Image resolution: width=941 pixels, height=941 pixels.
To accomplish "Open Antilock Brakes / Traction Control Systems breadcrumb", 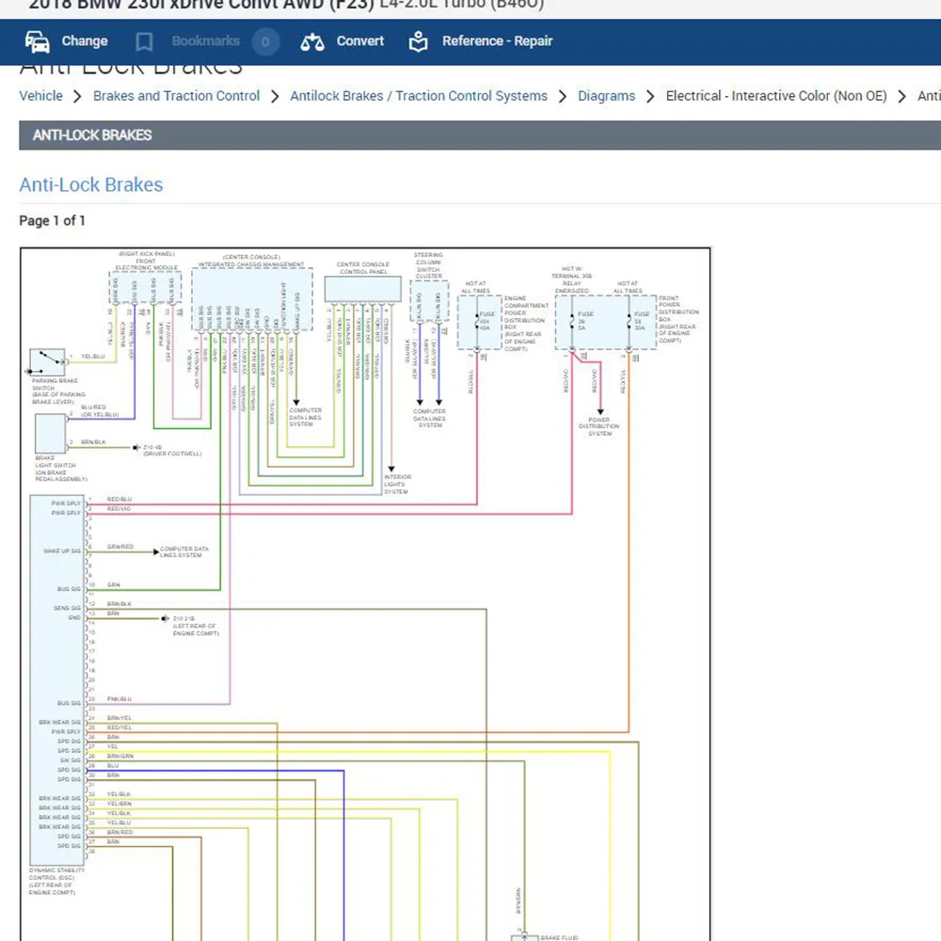I will pos(418,96).
